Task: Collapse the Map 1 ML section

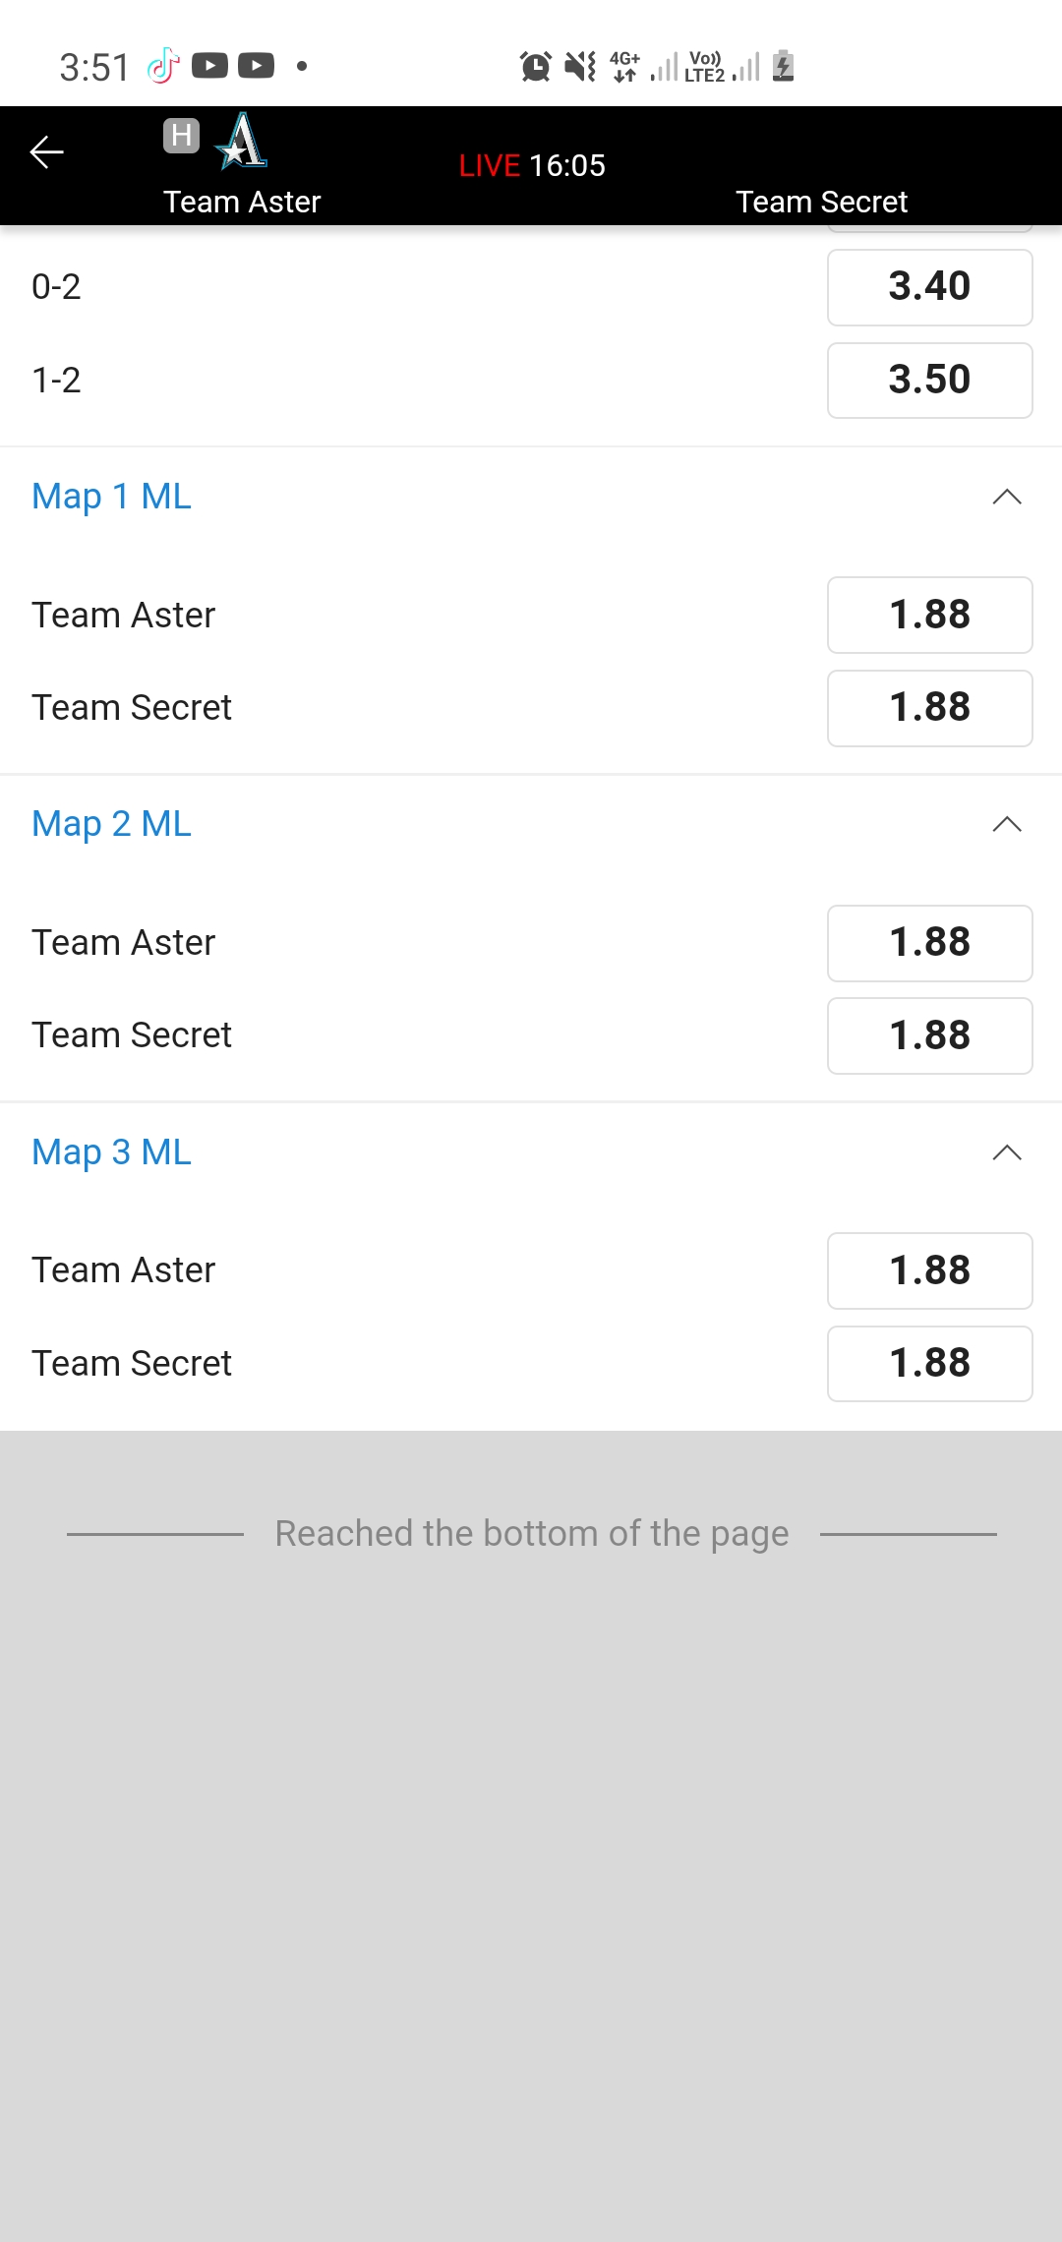Action: pos(1007,497)
